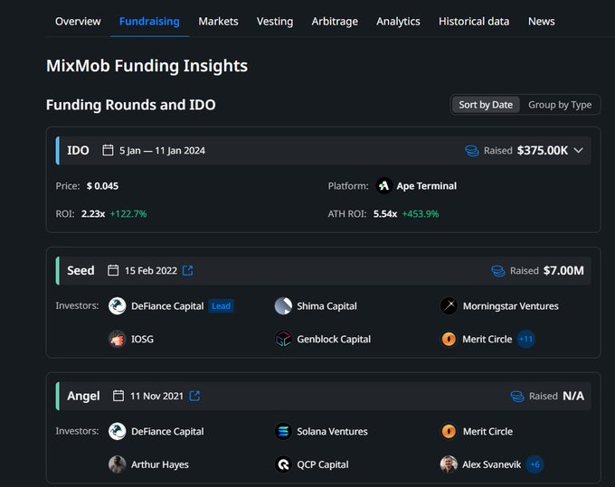615x487 pixels.
Task: Click the Angel raised coins icon
Action: click(x=517, y=396)
